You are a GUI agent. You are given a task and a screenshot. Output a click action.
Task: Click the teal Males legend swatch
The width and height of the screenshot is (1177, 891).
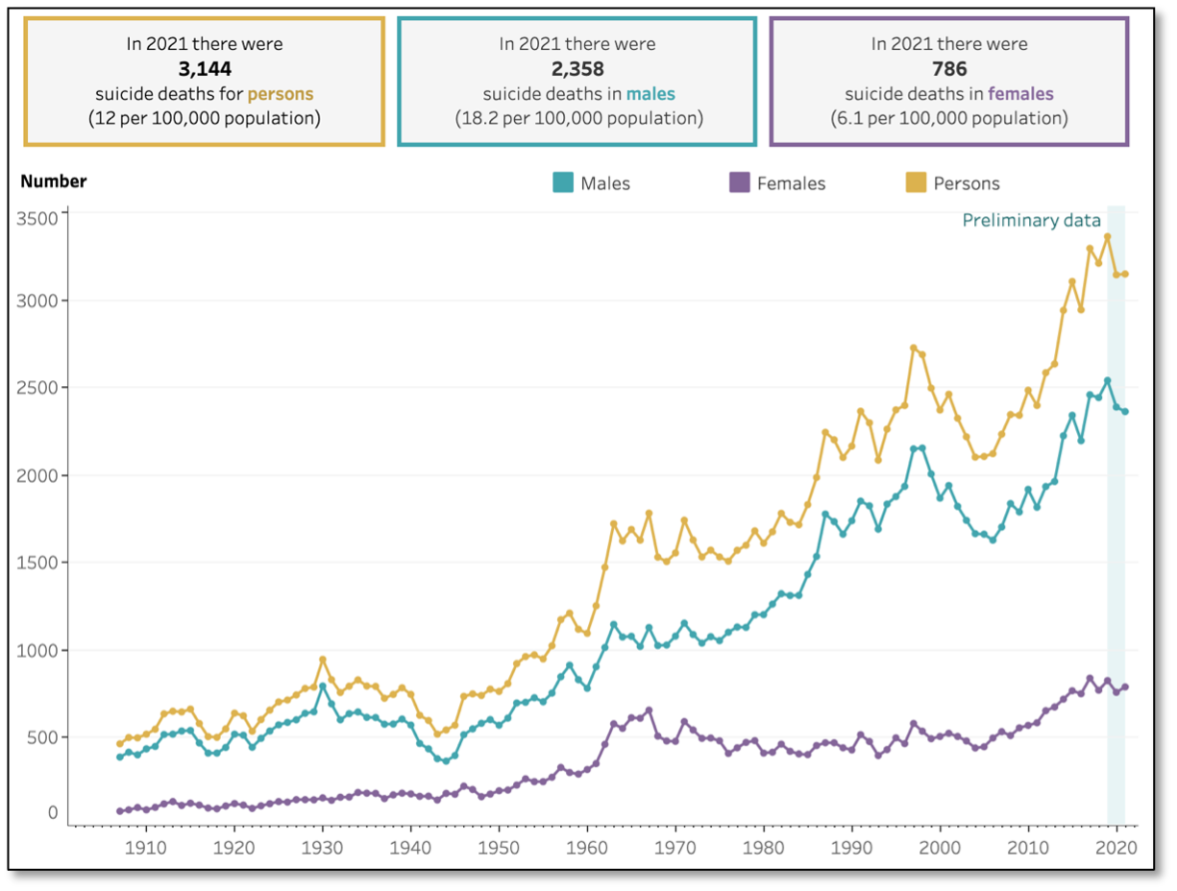point(563,182)
